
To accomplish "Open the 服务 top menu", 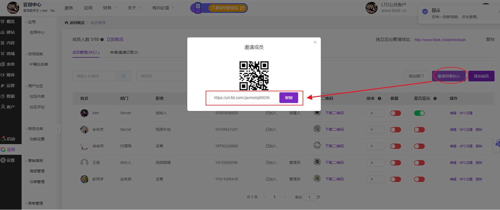I will coord(69,8).
